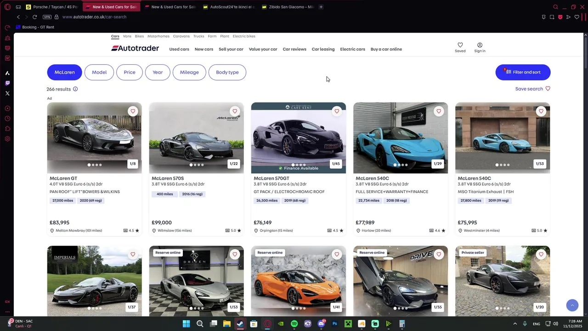
Task: Heart the Harlow McLaren 540C listing
Action: [x=439, y=111]
